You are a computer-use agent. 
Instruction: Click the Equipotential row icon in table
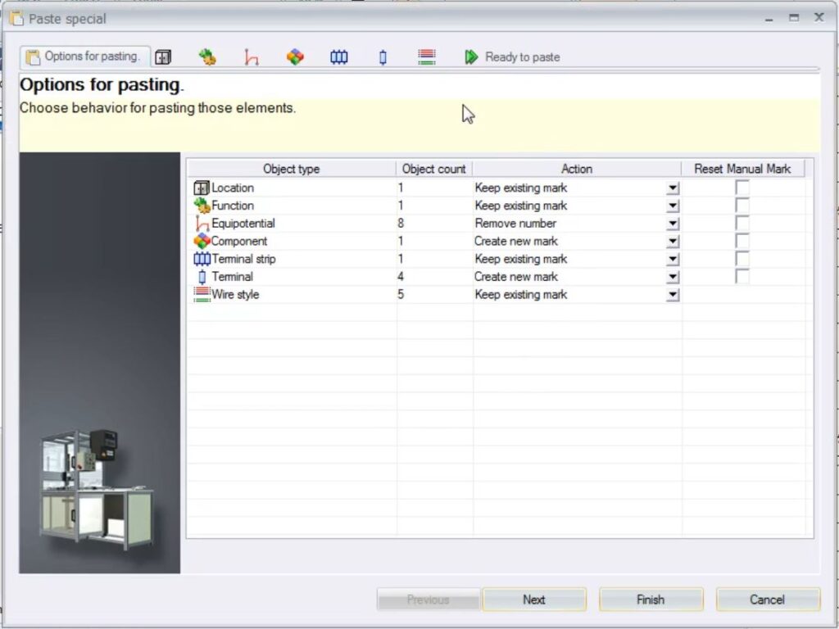click(x=202, y=224)
